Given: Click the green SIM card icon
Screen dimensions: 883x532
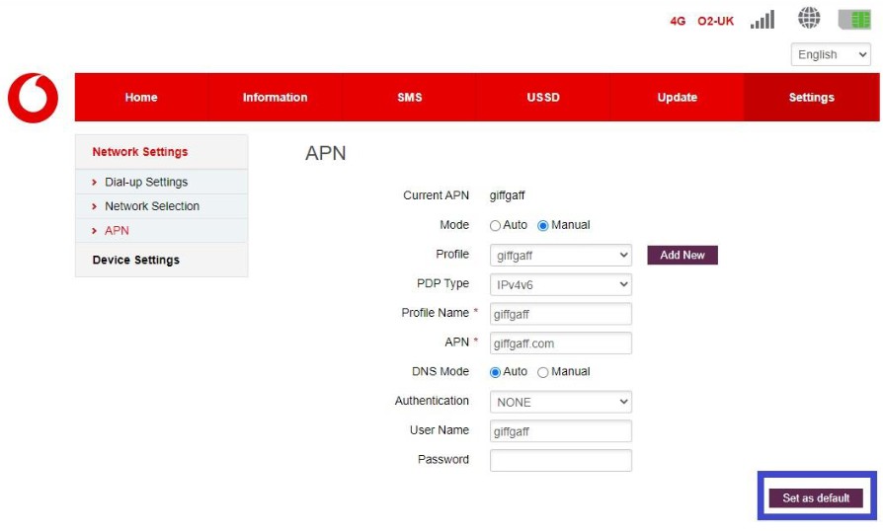Looking at the screenshot, I should pos(854,20).
